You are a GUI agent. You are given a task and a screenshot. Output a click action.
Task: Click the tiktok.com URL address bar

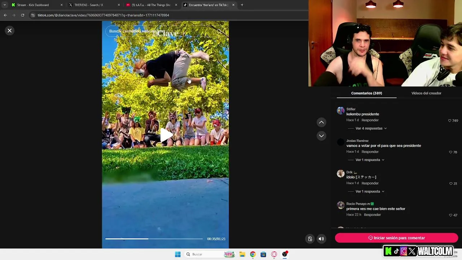pos(103,15)
